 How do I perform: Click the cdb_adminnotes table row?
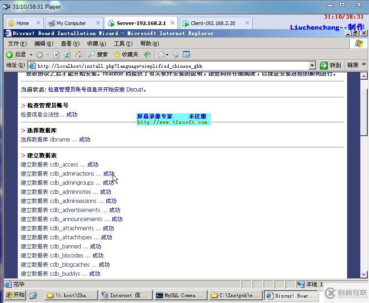pos(66,192)
